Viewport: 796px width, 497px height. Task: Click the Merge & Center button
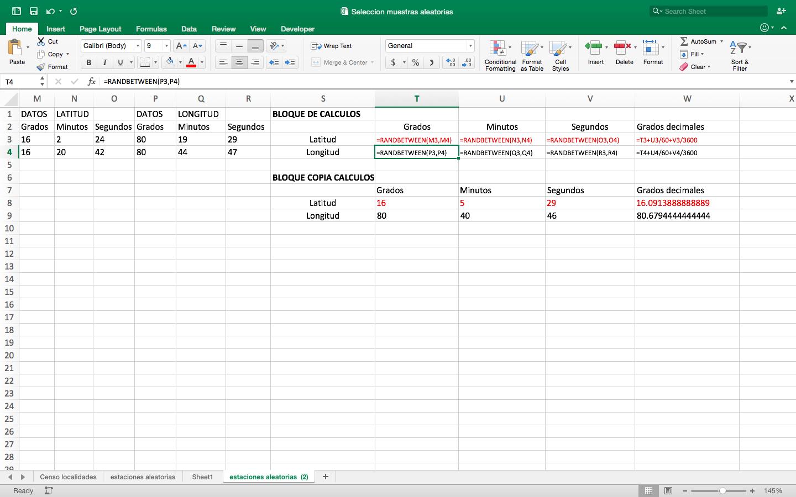(x=343, y=62)
